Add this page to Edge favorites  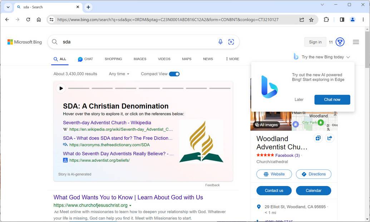(x=311, y=20)
